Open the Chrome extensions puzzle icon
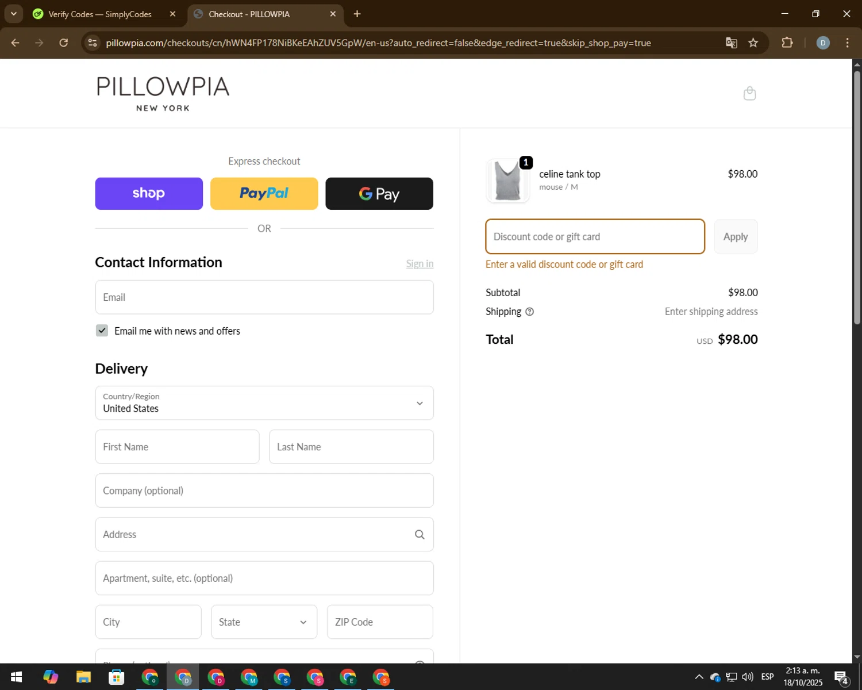The width and height of the screenshot is (862, 690). click(787, 43)
